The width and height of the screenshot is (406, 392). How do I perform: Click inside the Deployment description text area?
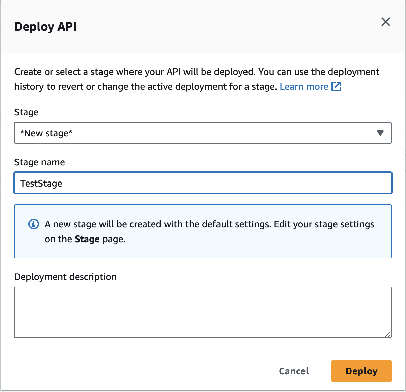point(202,312)
